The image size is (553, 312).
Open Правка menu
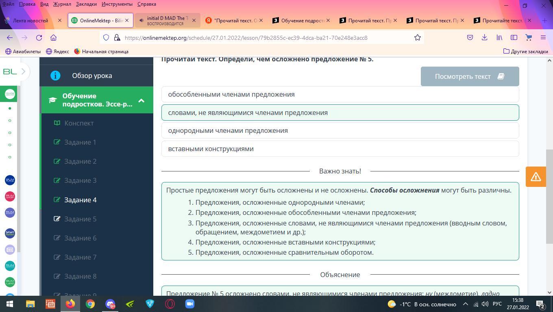tap(27, 4)
